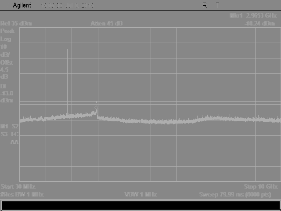281x211 pixels.
Task: Select the DI display line label
Action: click(x=4, y=86)
